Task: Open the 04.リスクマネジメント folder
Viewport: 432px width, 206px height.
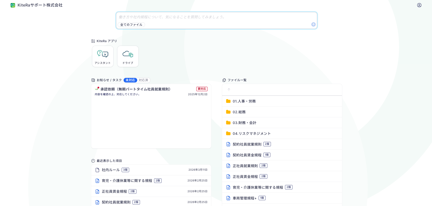Action: (251, 134)
